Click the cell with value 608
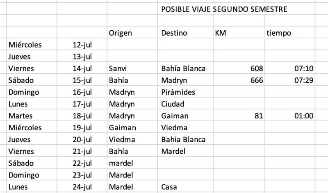Screen dimensions: 328x193 [x=239, y=68]
